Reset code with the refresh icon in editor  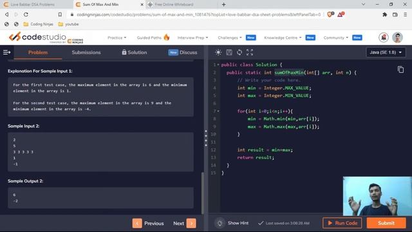coord(239,52)
